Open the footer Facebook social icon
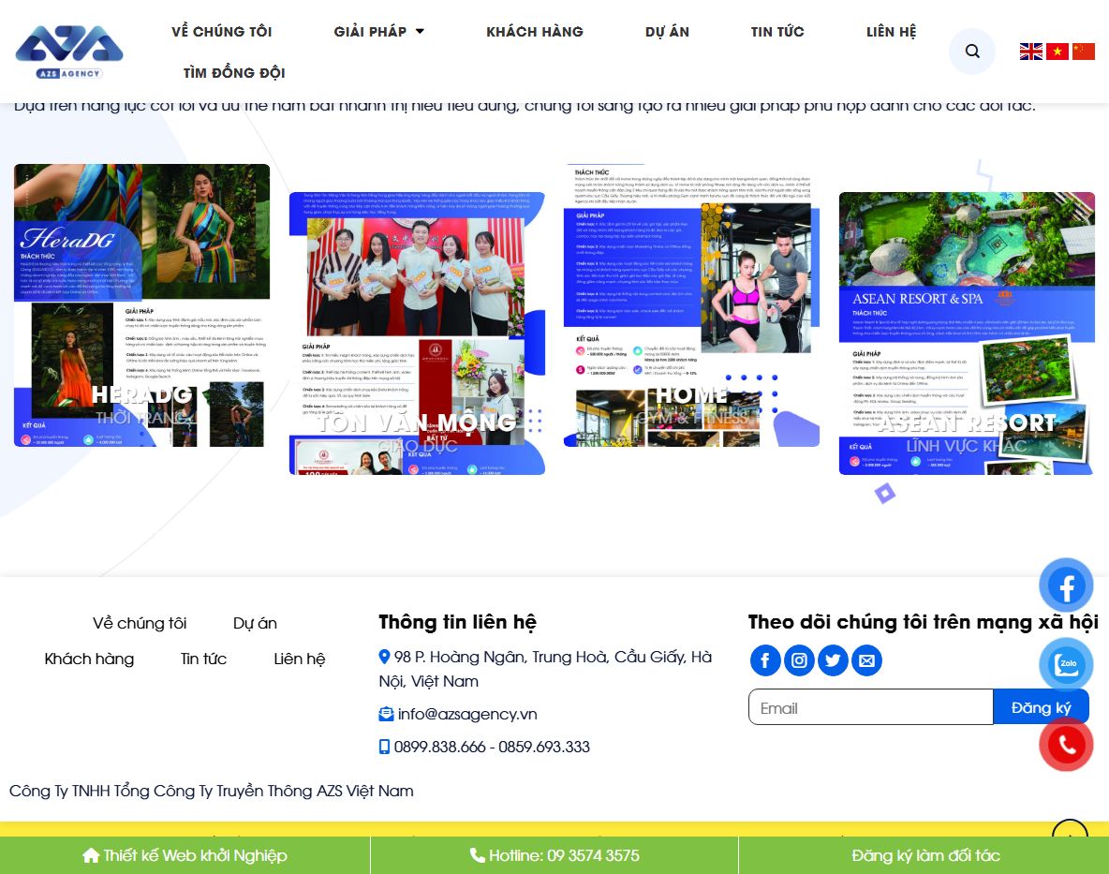Image resolution: width=1109 pixels, height=874 pixels. [x=764, y=660]
